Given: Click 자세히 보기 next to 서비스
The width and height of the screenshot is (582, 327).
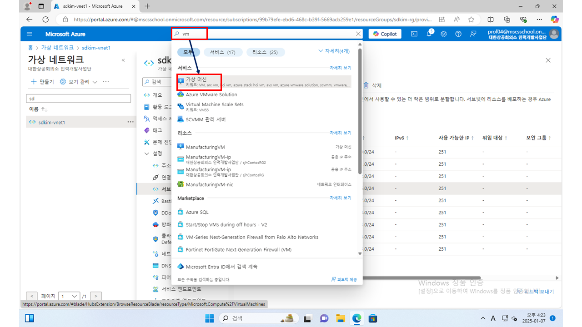Looking at the screenshot, I should (341, 68).
